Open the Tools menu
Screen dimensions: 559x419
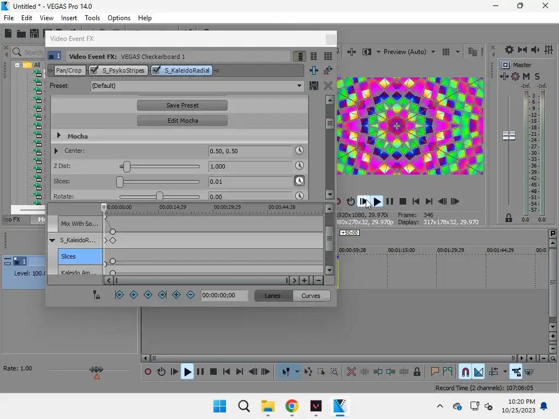click(x=92, y=18)
